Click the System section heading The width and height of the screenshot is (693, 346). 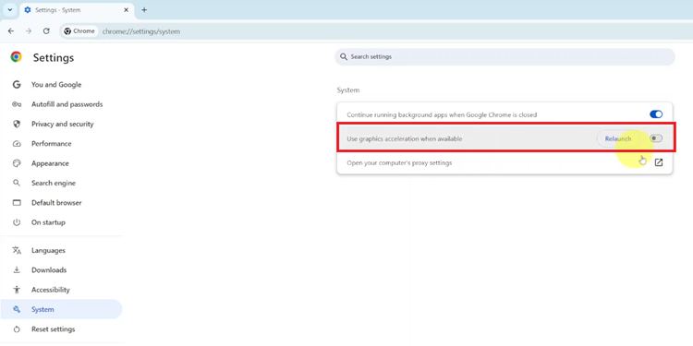click(348, 90)
